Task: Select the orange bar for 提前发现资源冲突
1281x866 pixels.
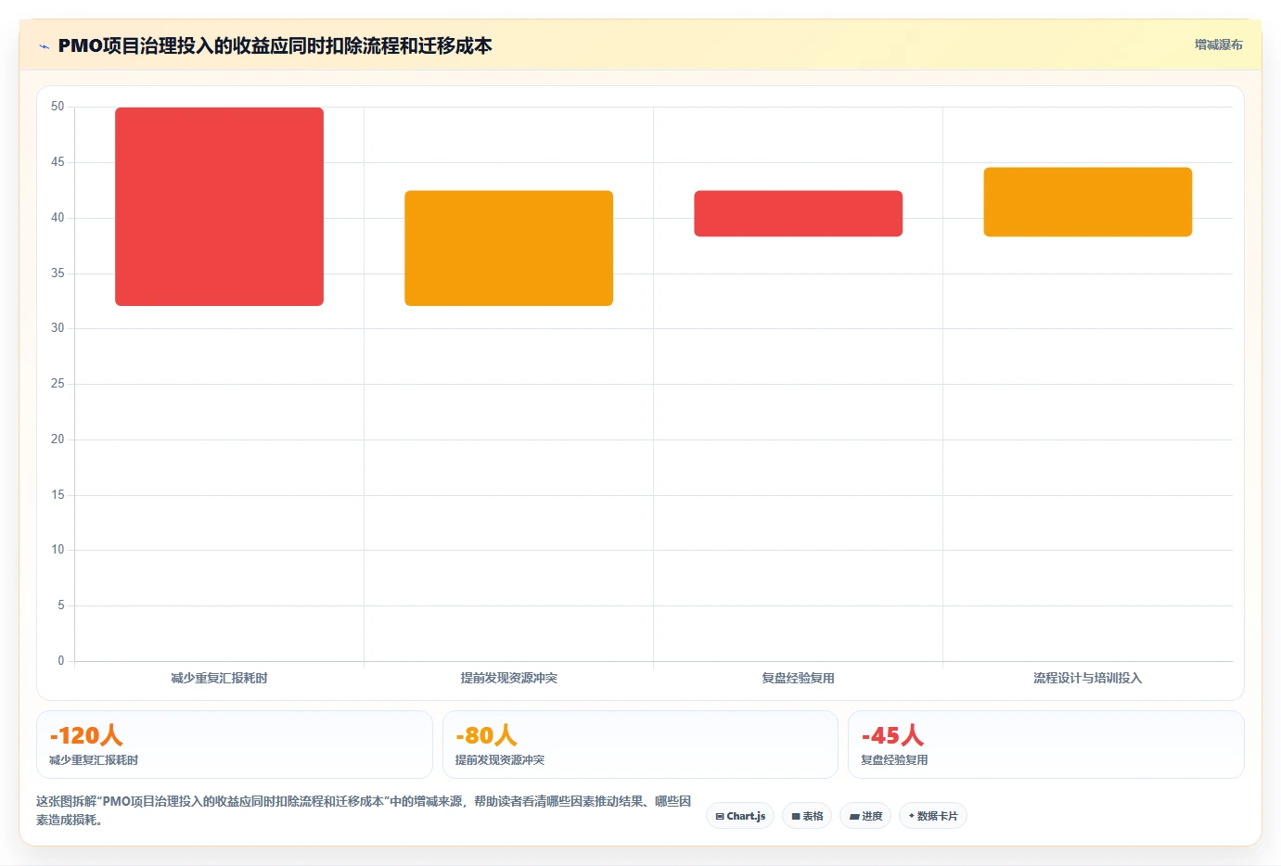Action: pos(508,248)
